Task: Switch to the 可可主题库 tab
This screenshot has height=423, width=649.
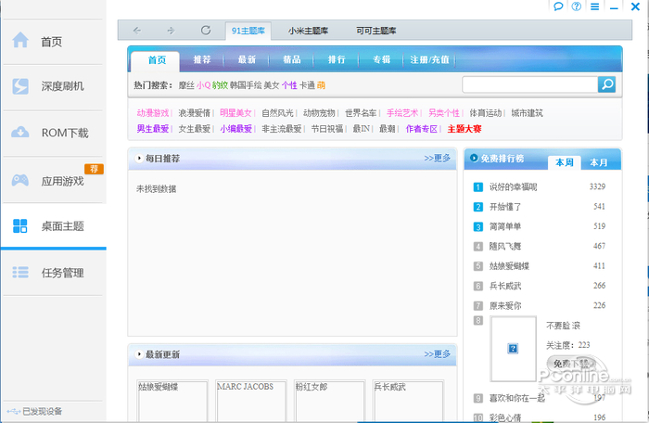Action: tap(375, 31)
